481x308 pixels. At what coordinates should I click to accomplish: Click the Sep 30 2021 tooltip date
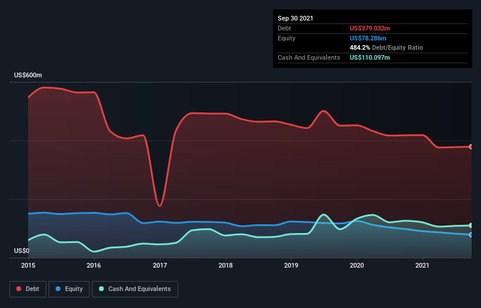[295, 18]
